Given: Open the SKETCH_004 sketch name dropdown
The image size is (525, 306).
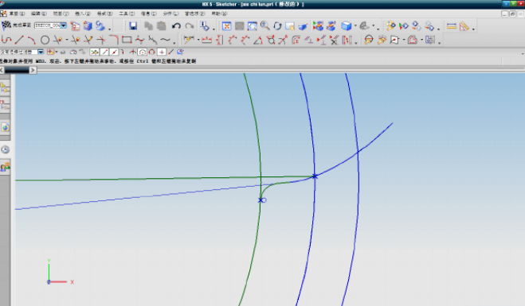Looking at the screenshot, I should coord(63,25).
